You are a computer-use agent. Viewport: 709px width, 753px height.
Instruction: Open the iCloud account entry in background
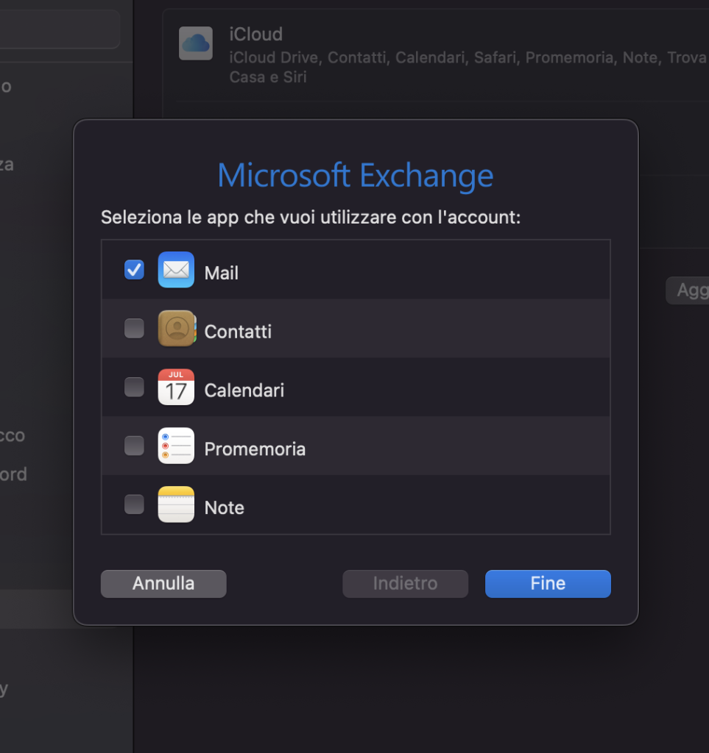click(x=435, y=54)
